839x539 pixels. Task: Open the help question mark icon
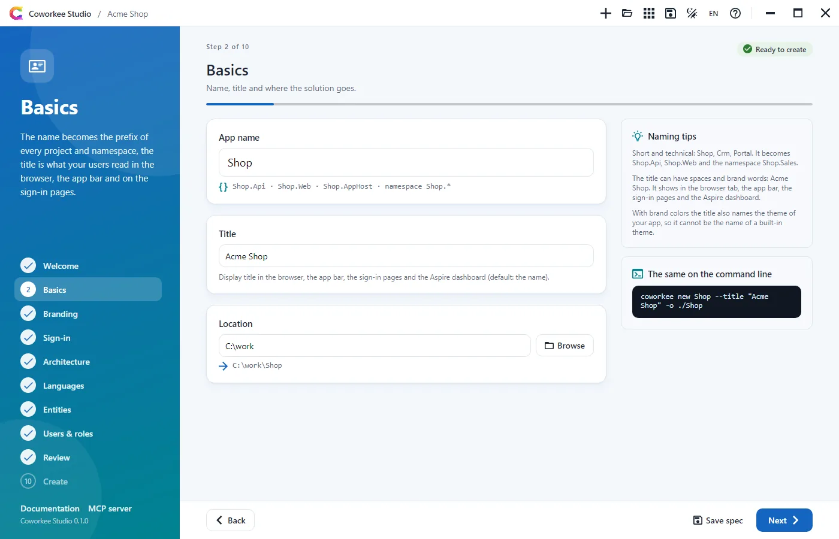pos(735,13)
